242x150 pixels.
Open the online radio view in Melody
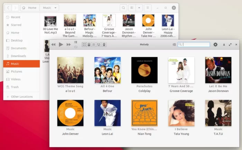click(104, 45)
